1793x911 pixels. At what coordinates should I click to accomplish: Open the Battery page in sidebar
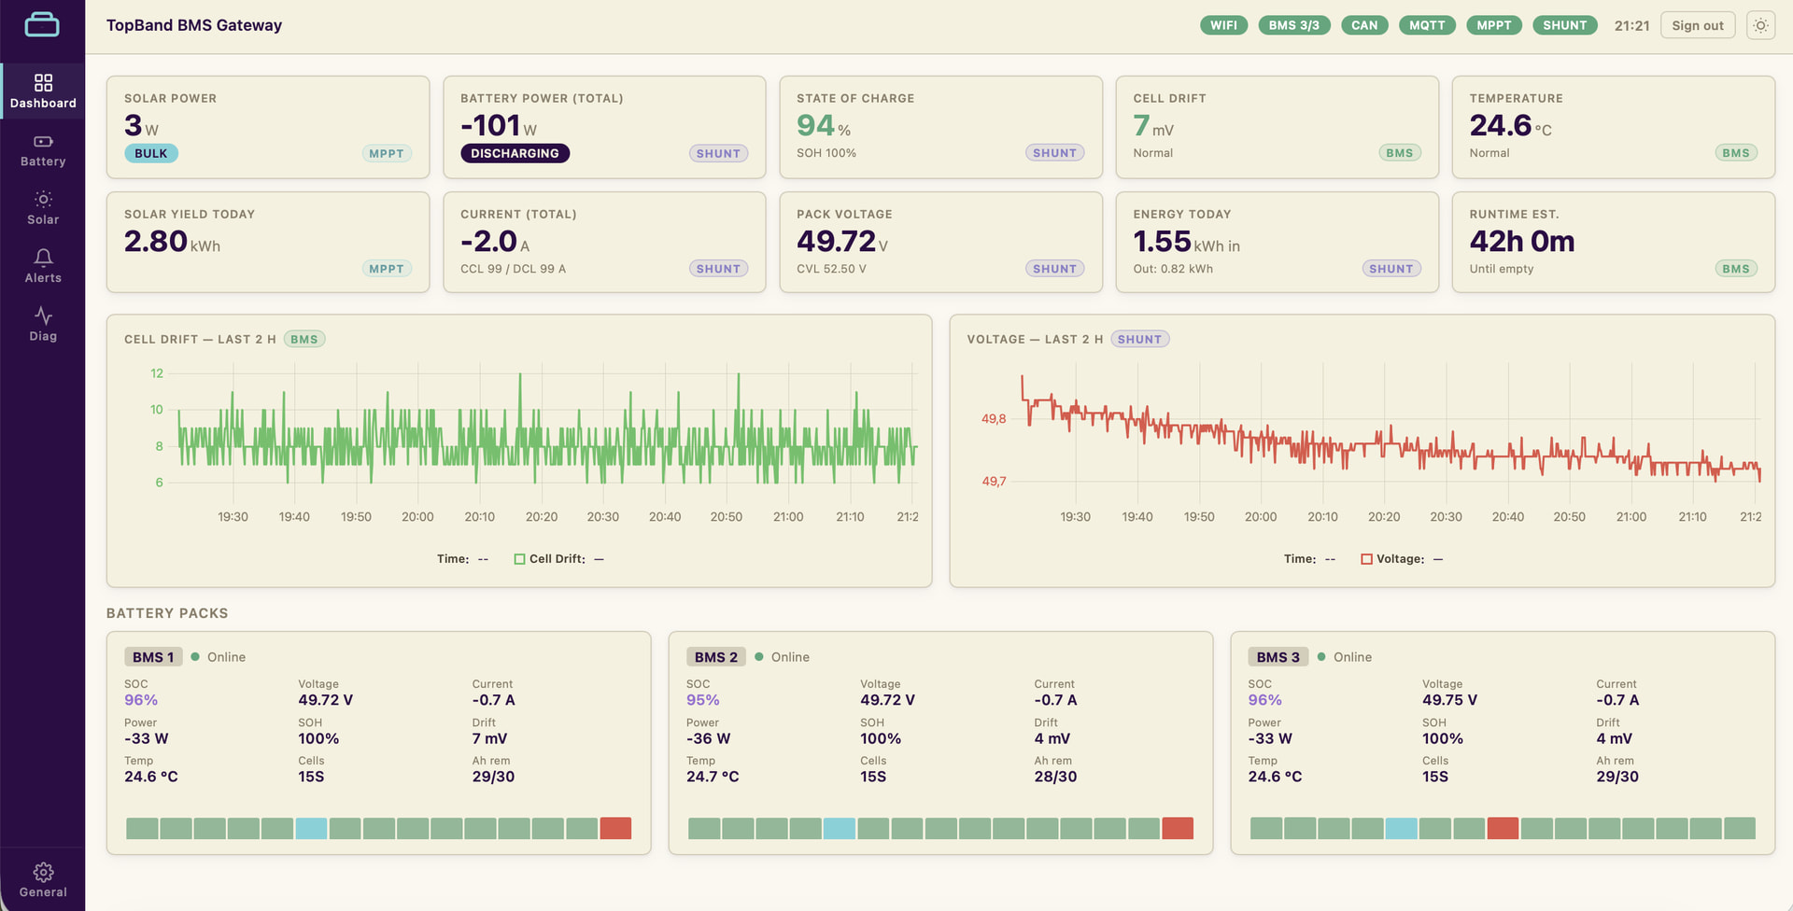pos(43,150)
